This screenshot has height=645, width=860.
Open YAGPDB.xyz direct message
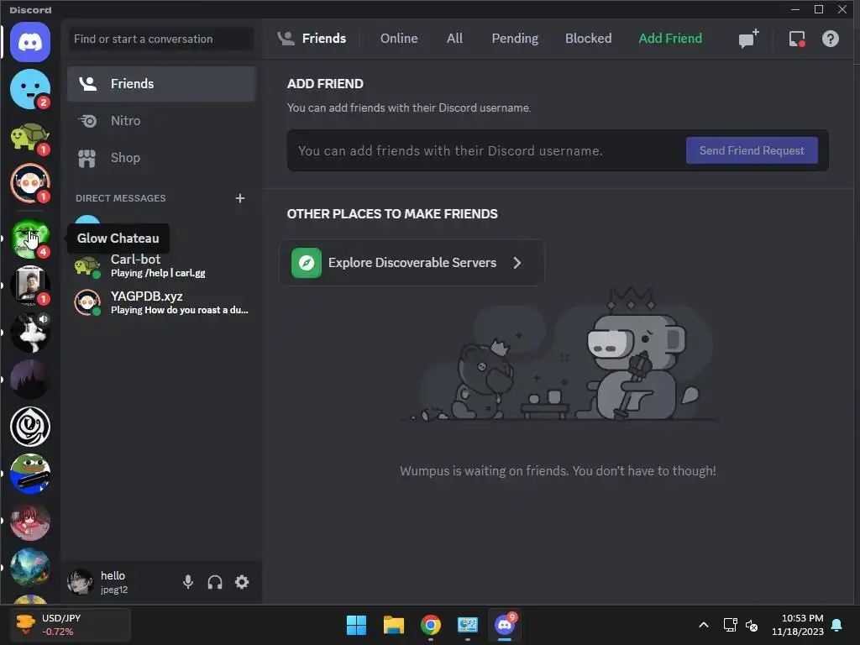coord(161,302)
